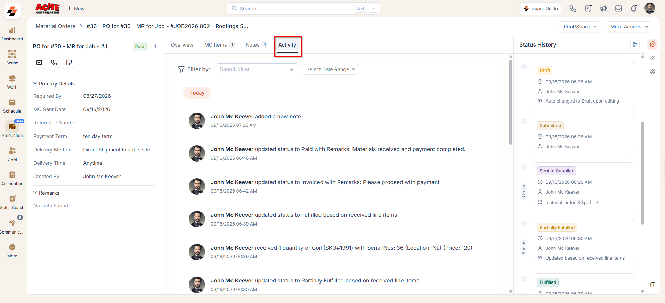The width and height of the screenshot is (665, 303).
Task: Click the phone call icon under PO title
Action: coord(54,63)
